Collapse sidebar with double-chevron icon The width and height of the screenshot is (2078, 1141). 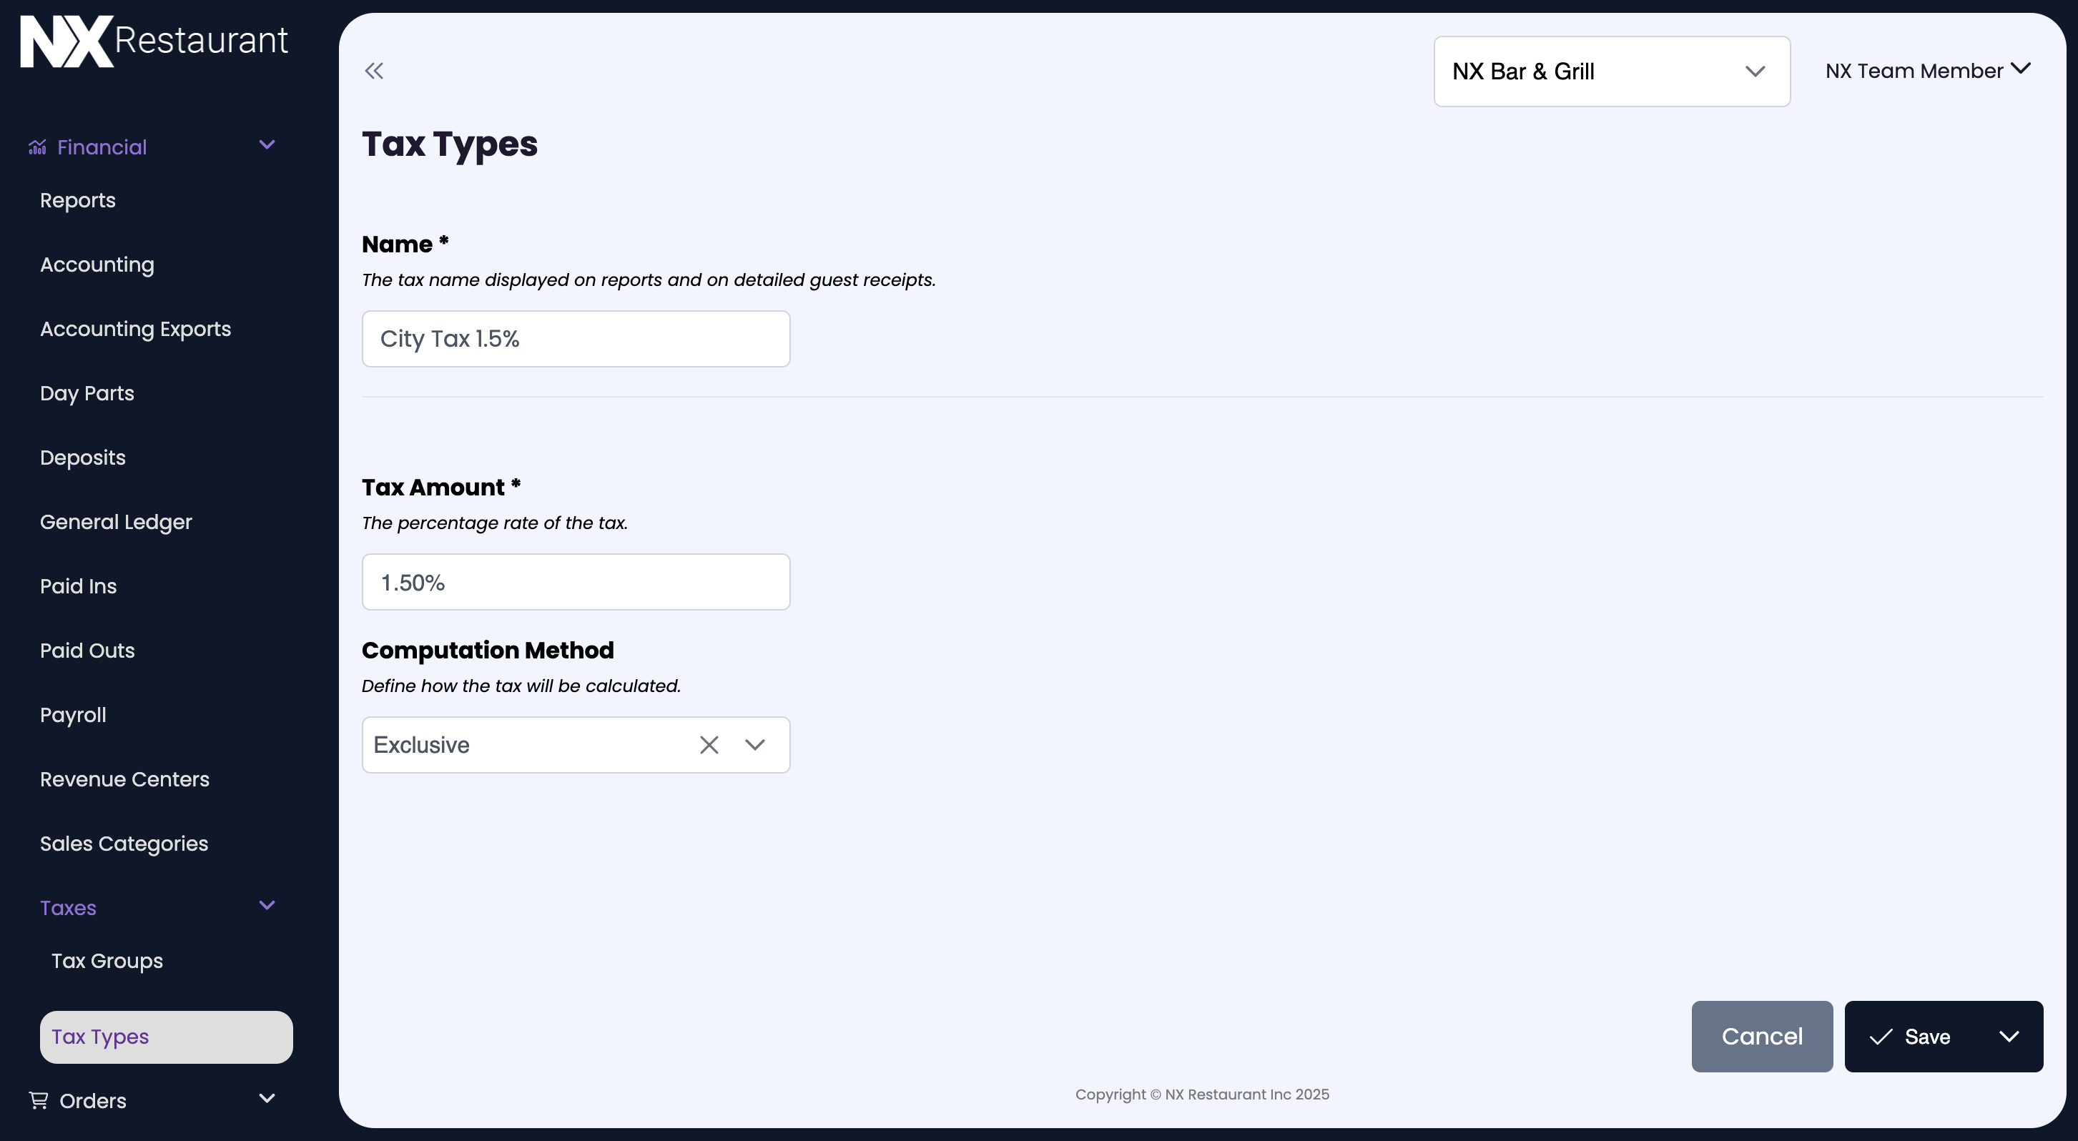point(374,71)
